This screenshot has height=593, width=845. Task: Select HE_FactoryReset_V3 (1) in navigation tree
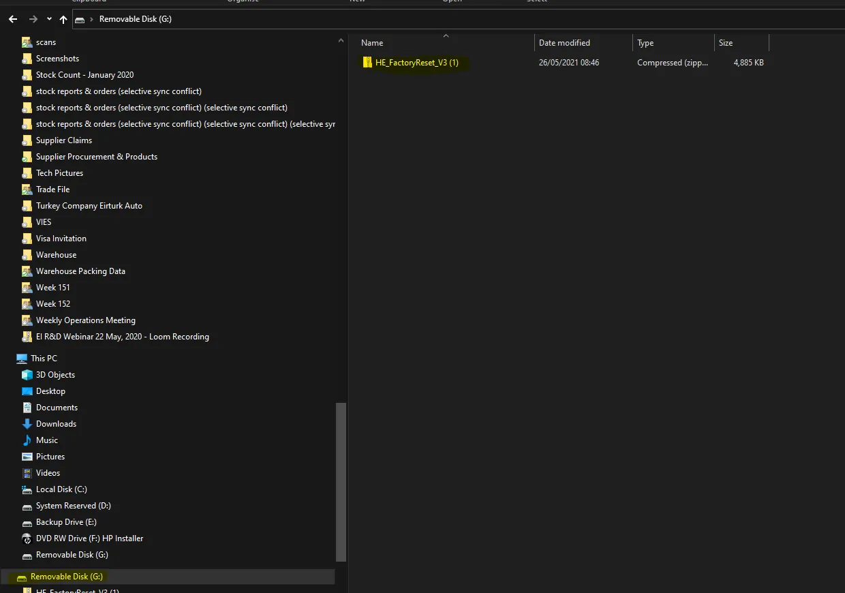click(x=77, y=590)
